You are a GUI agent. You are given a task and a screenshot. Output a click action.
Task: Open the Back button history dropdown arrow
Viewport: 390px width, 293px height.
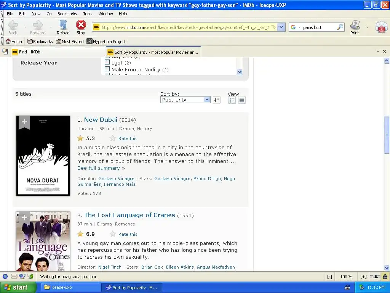pyautogui.click(x=26, y=27)
